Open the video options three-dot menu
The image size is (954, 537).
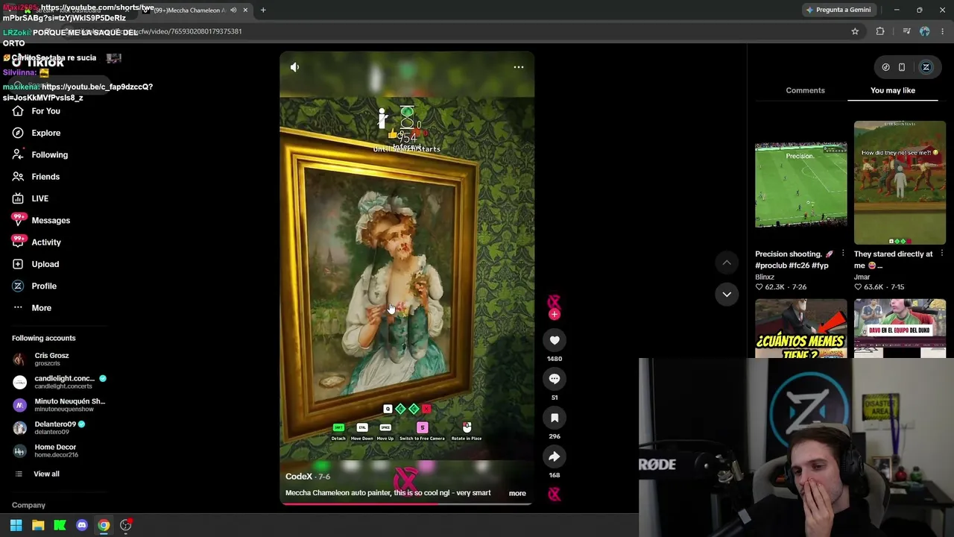(519, 67)
